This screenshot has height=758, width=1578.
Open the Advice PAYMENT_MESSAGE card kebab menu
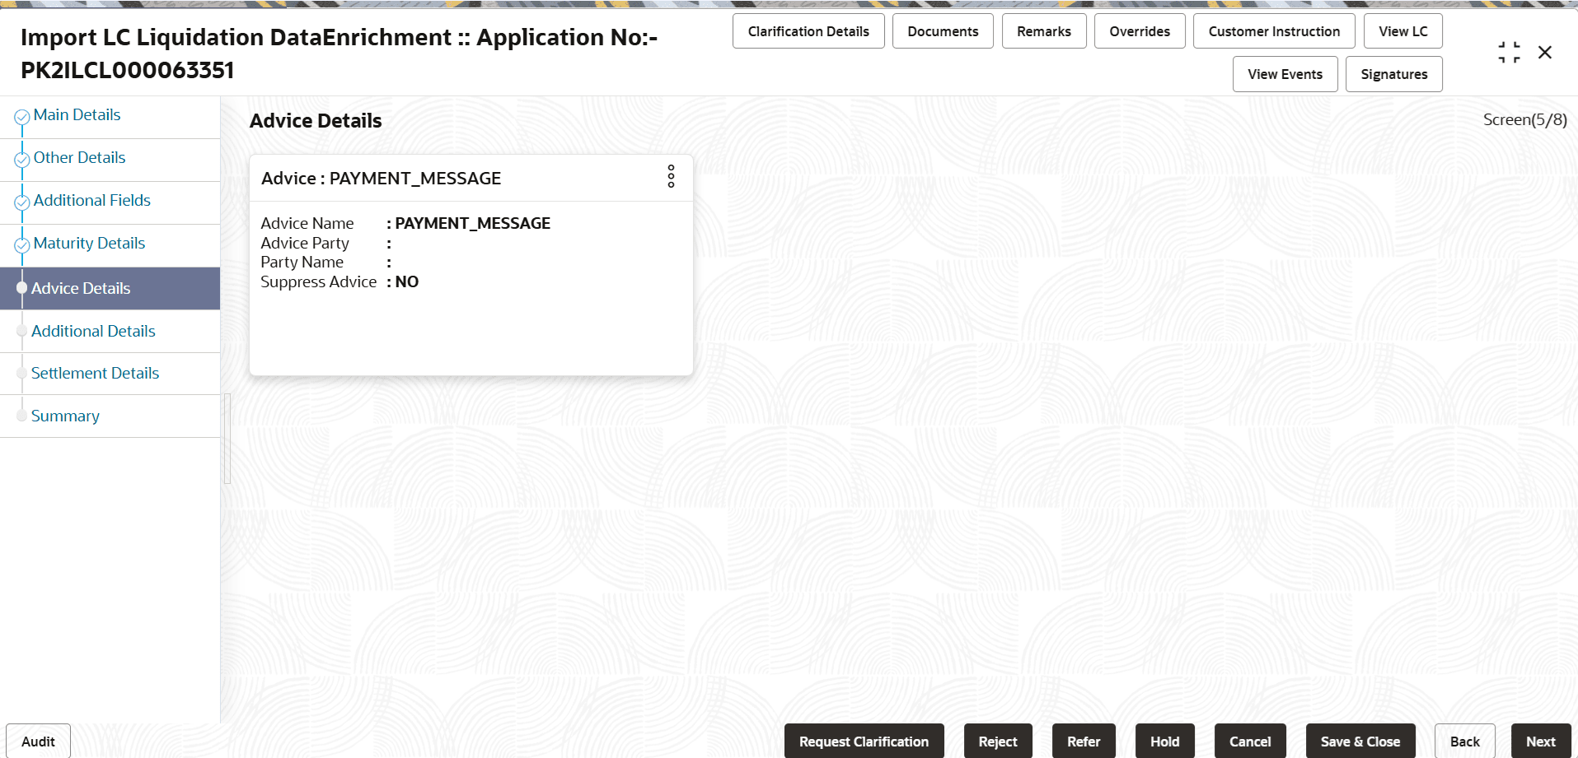pos(671,176)
